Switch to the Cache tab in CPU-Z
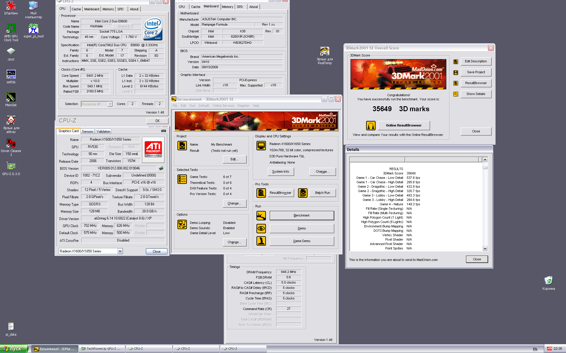 pos(76,9)
